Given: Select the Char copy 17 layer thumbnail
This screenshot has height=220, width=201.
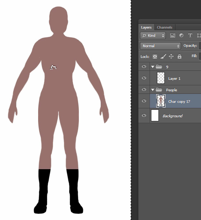Looking at the screenshot, I should point(161,101).
